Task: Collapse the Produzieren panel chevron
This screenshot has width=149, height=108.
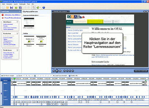Action: [18, 50]
